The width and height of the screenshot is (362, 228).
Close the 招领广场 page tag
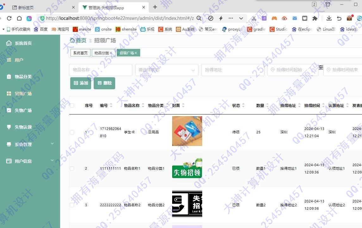tap(136, 53)
